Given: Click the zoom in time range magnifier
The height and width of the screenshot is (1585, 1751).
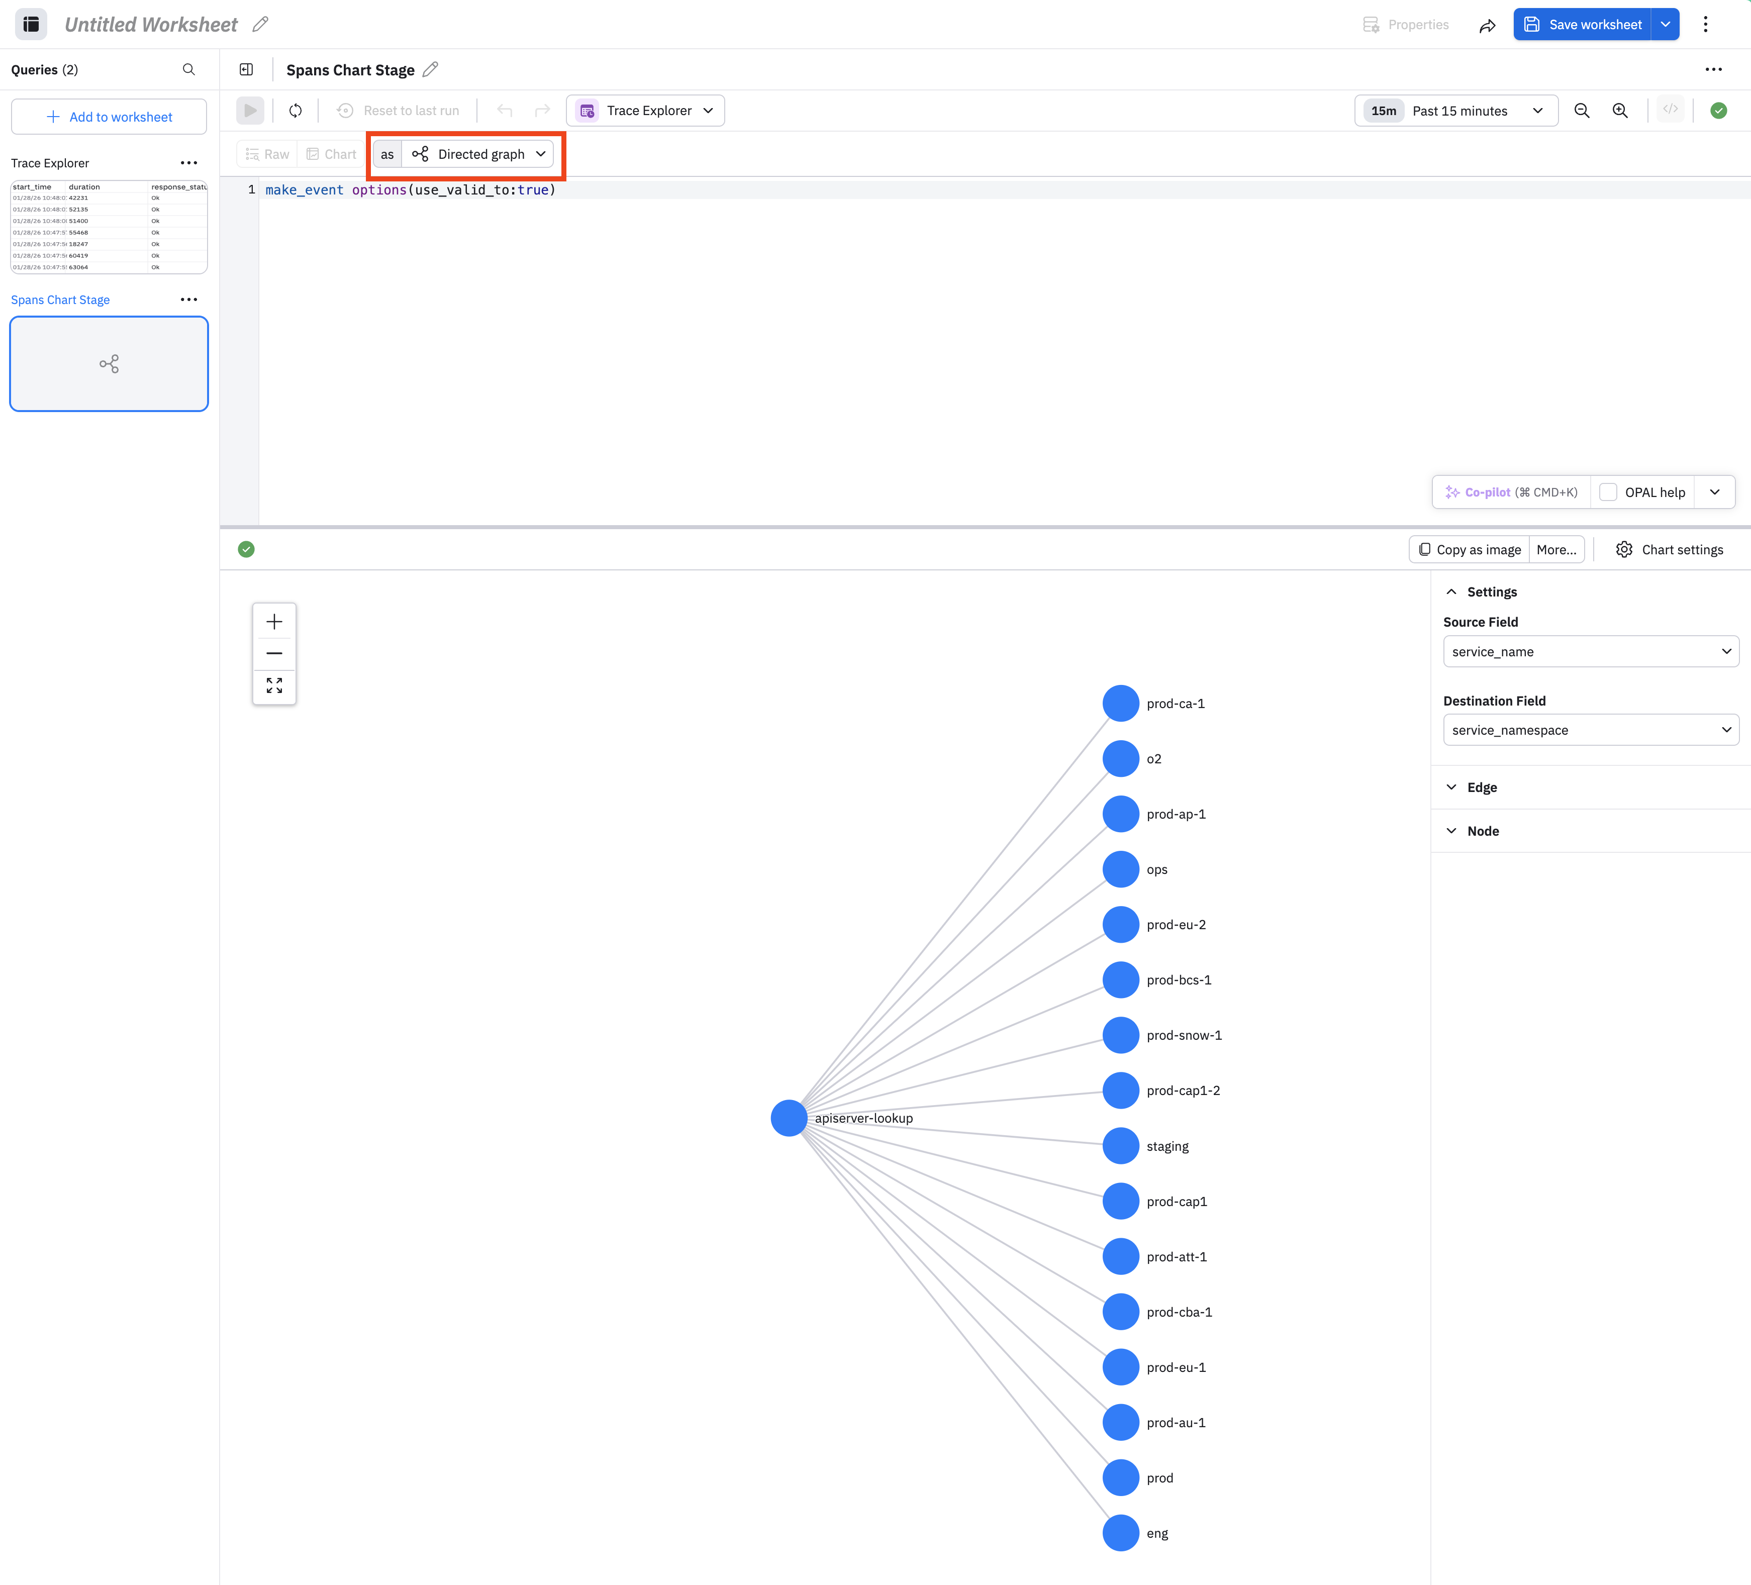Looking at the screenshot, I should pos(1620,110).
